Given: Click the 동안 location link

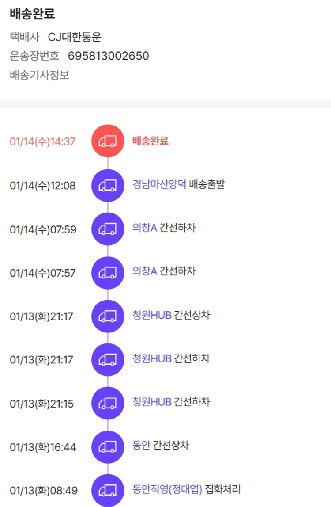Looking at the screenshot, I should [141, 446].
